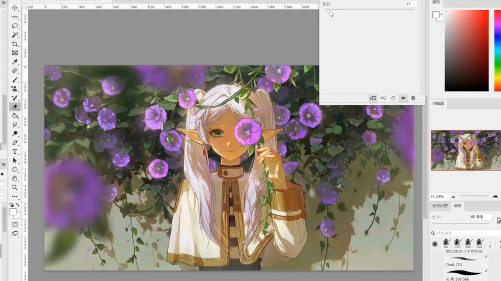Select the Lasso tool

[x=15, y=25]
